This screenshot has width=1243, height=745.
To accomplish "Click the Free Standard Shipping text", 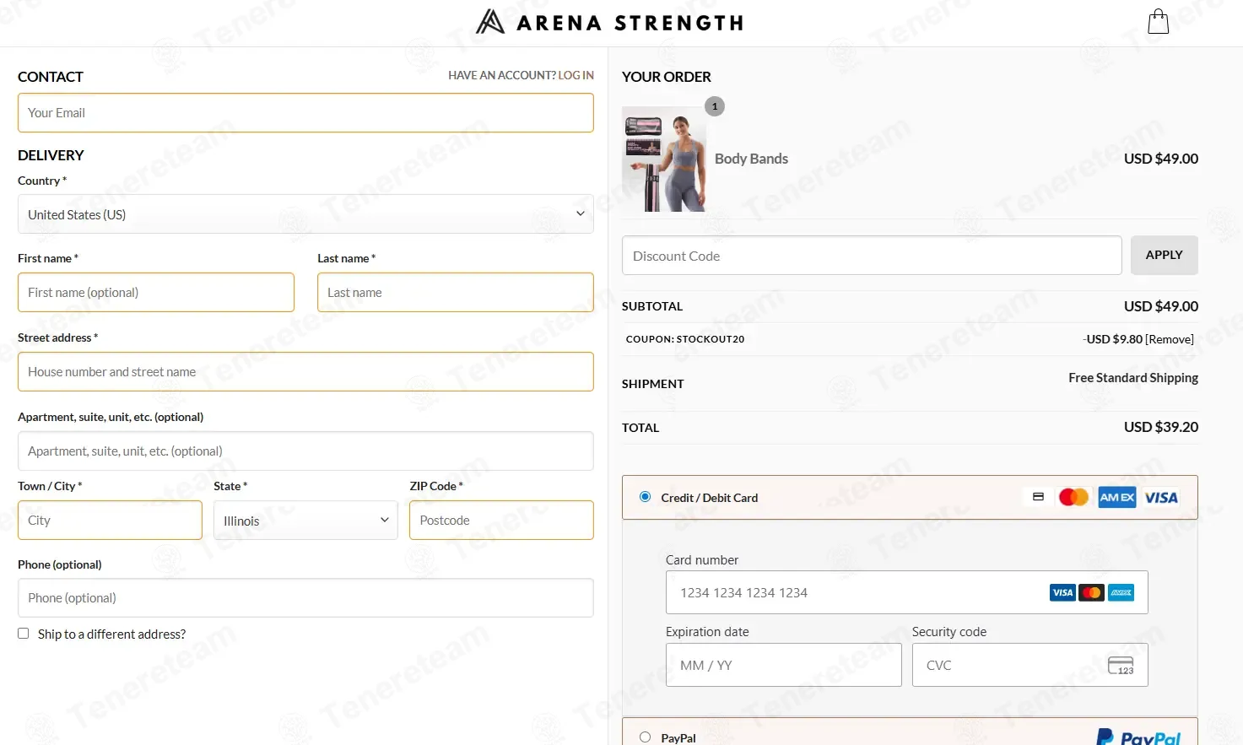I will tap(1133, 378).
